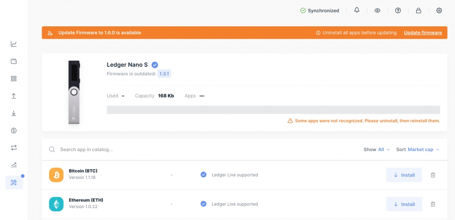Open notifications bell icon
This screenshot has height=220, width=455.
[357, 10]
